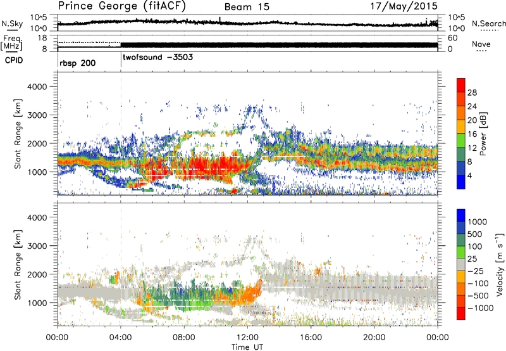Click the red bottom of the velocity color bar
Image resolution: width=506 pixels, height=351 pixels.
point(461,314)
